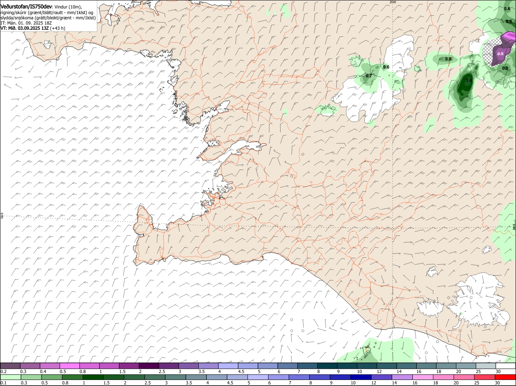This screenshot has width=516, height=386.
Task: Pick rain legend bright red swatch above 30
Action: pos(505,377)
